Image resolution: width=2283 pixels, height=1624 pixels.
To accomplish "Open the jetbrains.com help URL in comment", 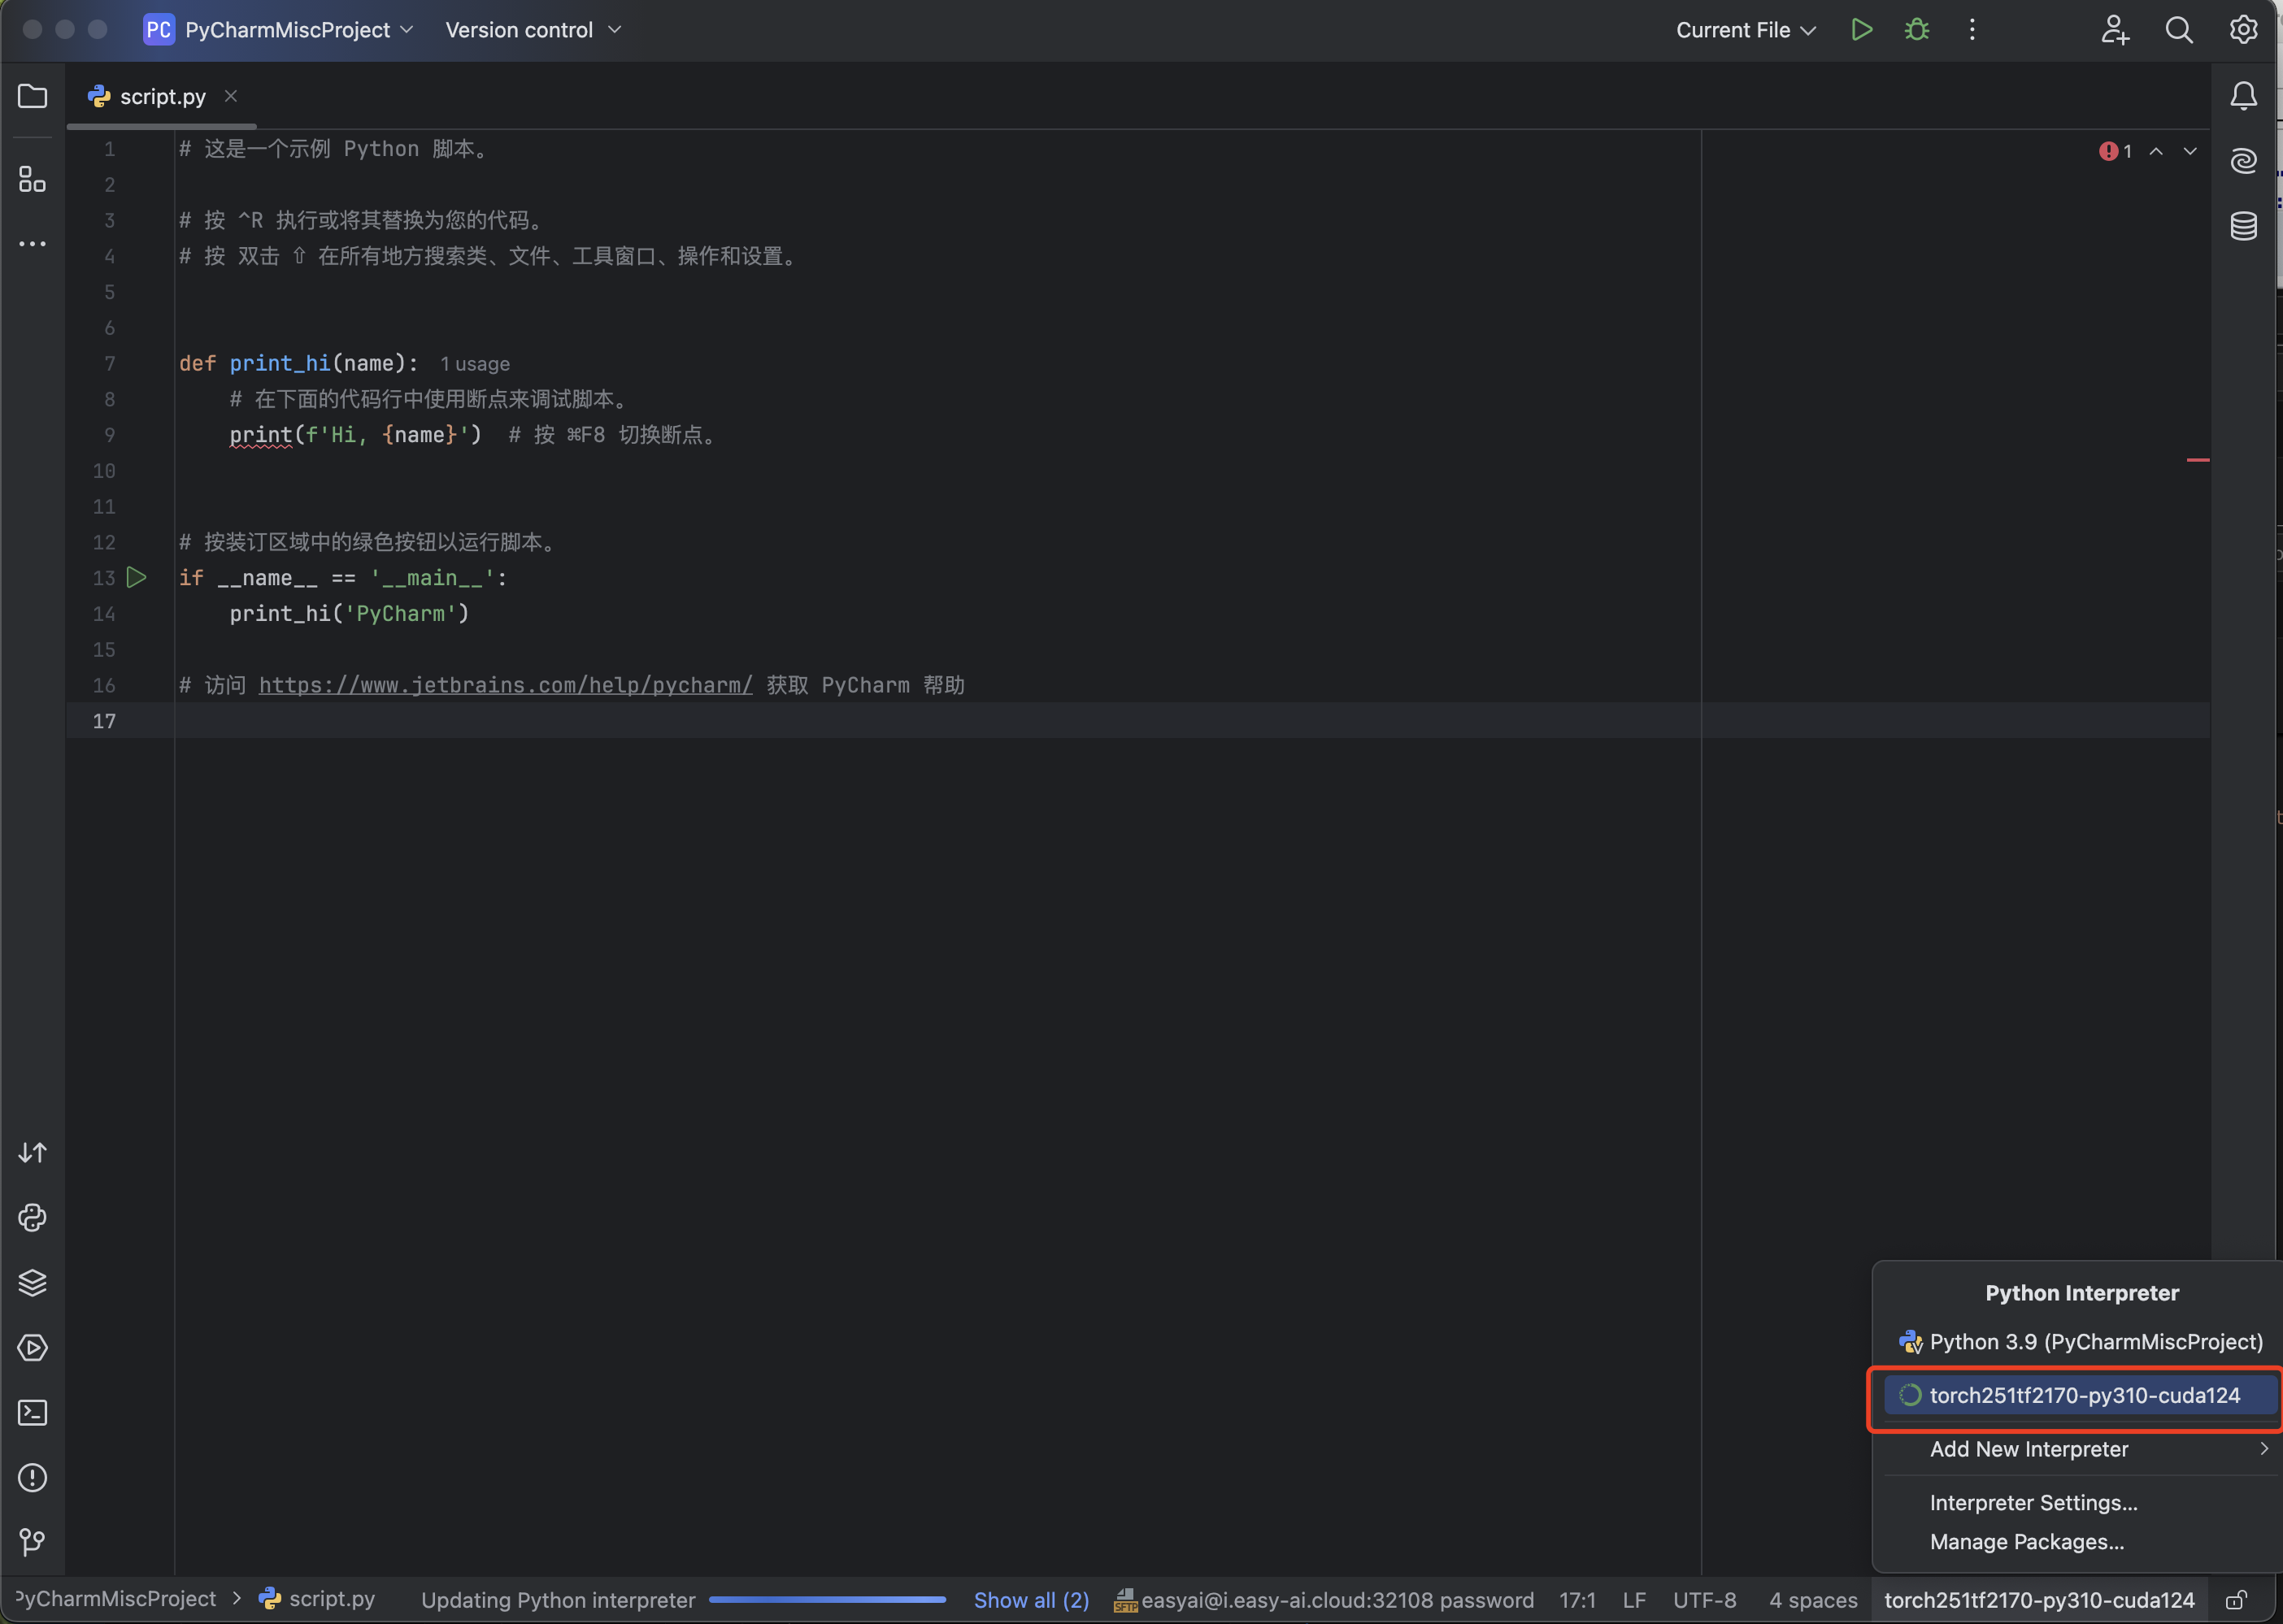I will [505, 686].
